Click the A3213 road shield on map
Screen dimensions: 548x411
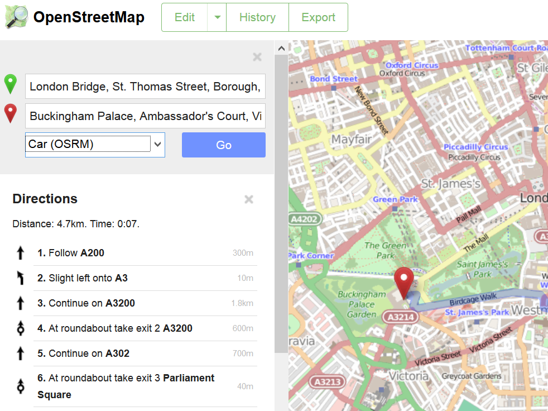327,382
